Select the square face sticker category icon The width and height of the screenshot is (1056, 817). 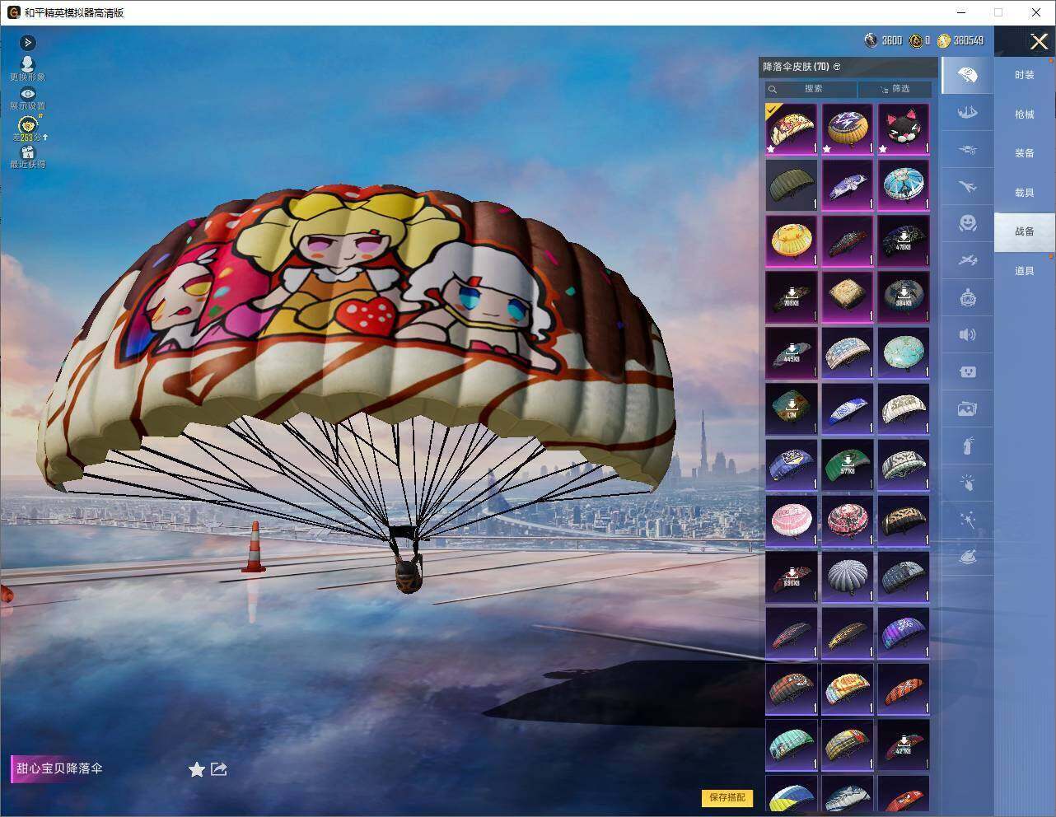point(968,371)
